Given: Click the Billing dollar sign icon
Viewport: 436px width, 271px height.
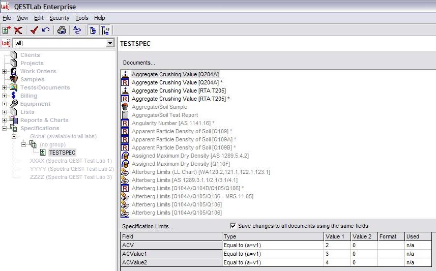Looking at the screenshot, I should [14, 96].
